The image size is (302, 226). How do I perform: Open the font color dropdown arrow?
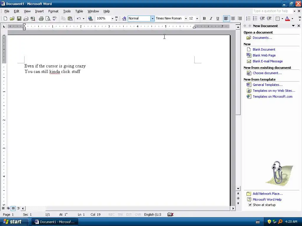292,19
